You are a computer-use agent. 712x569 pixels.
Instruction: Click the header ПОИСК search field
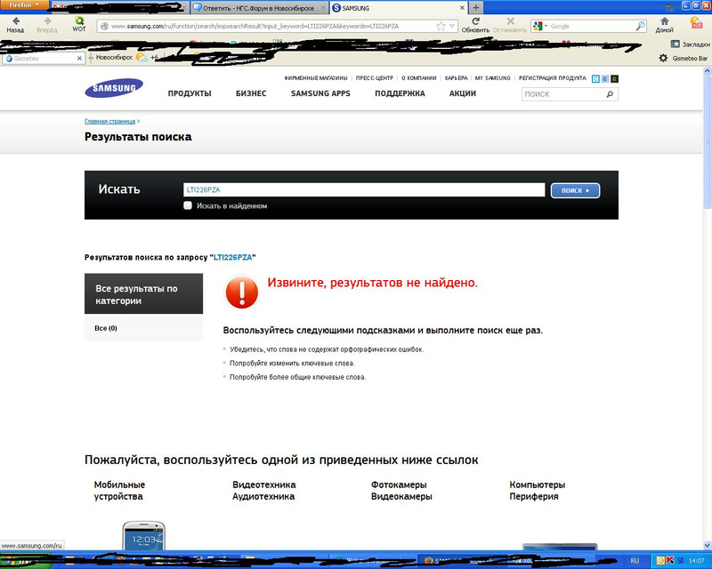(x=563, y=94)
